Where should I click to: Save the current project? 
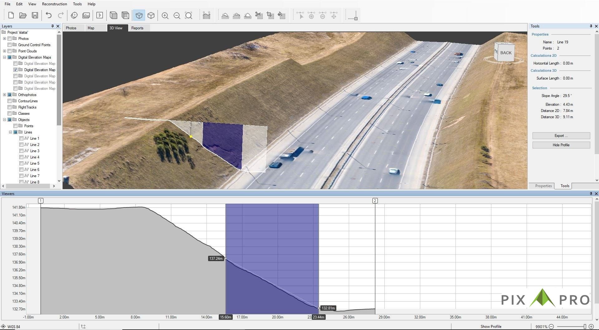(35, 15)
